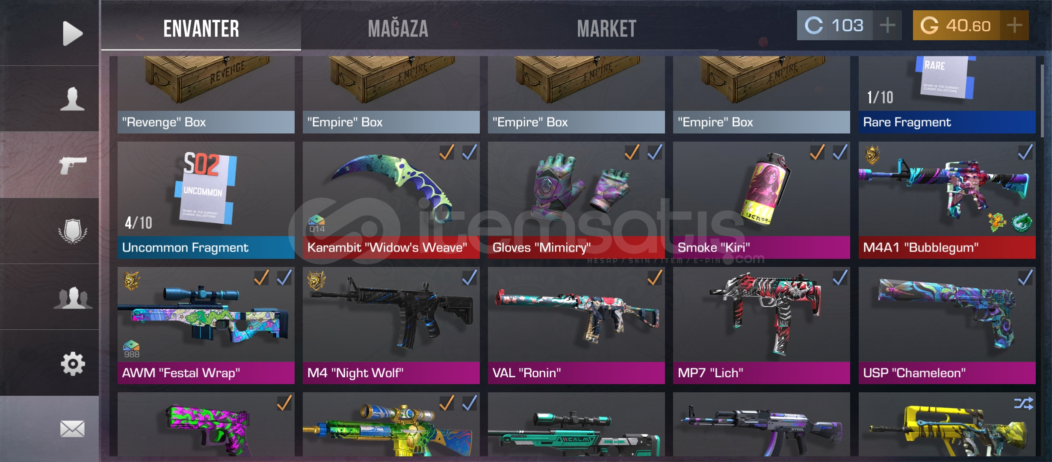Add gold with the plus button
The image size is (1052, 462).
pyautogui.click(x=1014, y=25)
